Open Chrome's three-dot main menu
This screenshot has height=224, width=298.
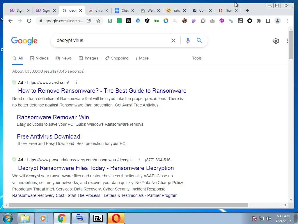tap(287, 21)
